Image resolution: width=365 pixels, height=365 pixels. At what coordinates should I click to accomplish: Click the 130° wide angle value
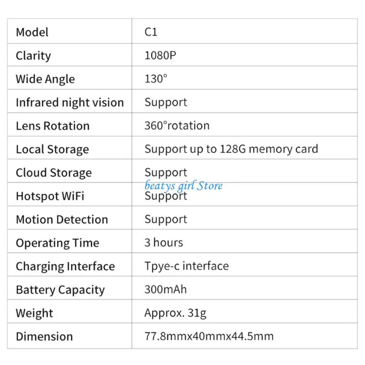click(156, 79)
